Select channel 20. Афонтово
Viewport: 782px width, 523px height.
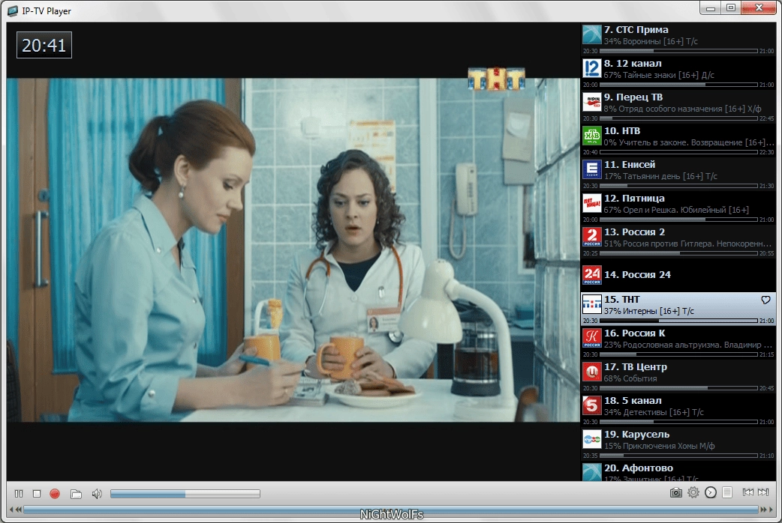coord(678,472)
